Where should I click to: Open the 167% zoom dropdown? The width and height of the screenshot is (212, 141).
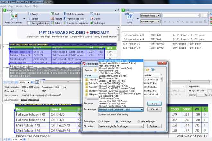coord(21,139)
